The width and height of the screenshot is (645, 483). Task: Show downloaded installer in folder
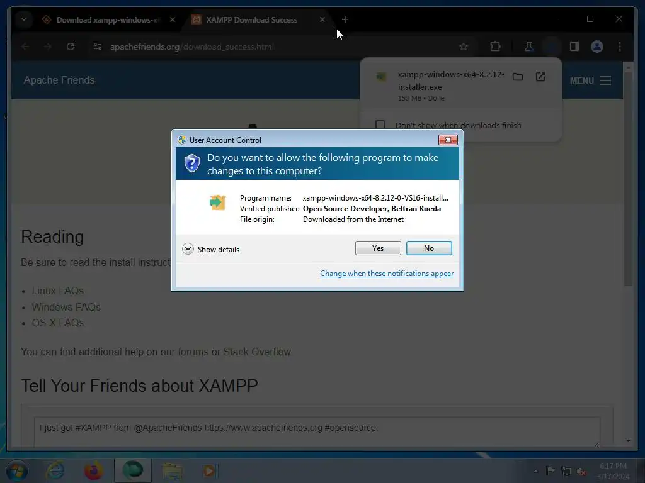pyautogui.click(x=518, y=77)
